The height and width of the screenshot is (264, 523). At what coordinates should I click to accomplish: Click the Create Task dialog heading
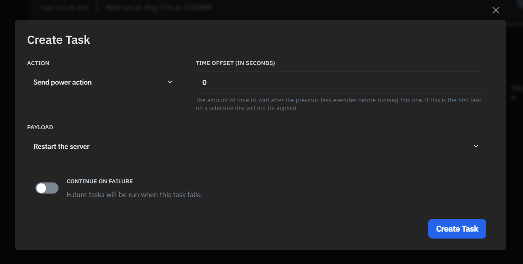59,40
